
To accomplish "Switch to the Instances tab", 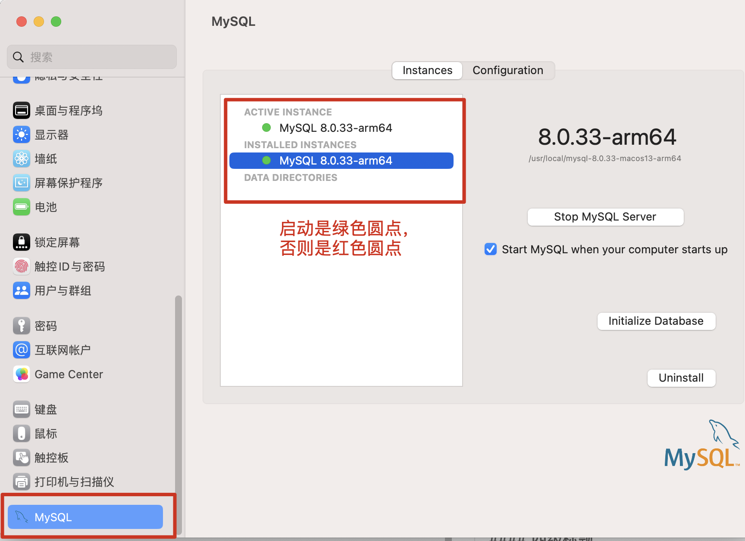I will 427,70.
